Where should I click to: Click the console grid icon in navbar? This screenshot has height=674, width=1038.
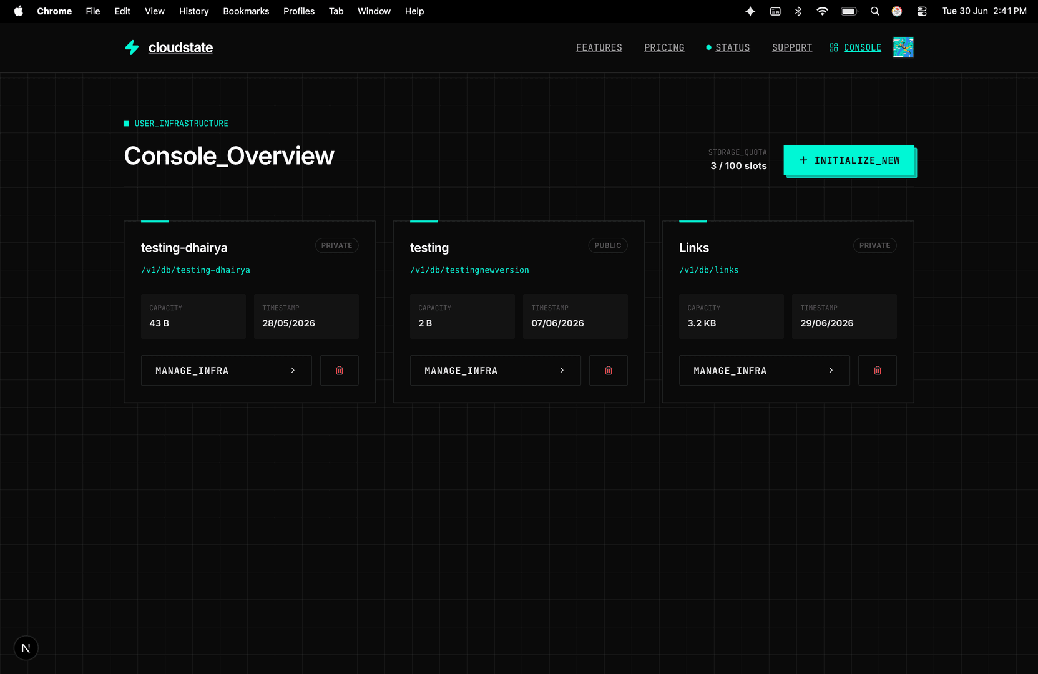point(833,47)
